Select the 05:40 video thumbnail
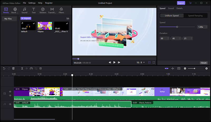211x122 pixels. coord(61,26)
